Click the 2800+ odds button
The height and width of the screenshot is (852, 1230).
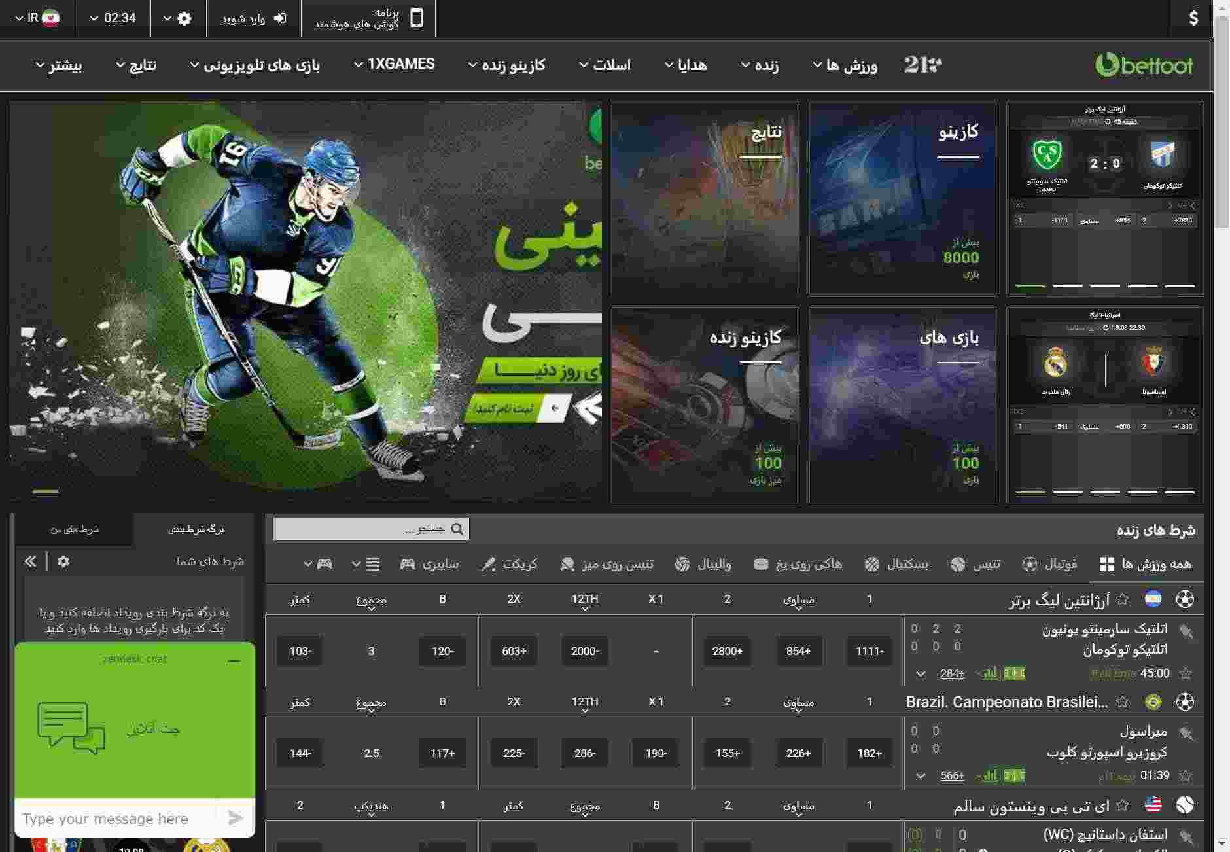pos(727,651)
